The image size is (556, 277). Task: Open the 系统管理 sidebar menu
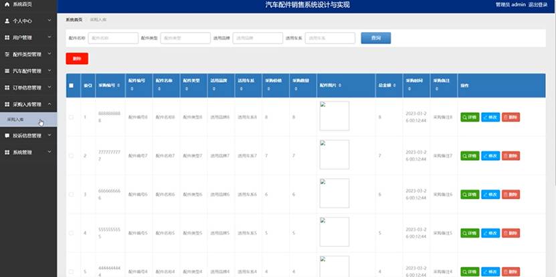pos(28,152)
